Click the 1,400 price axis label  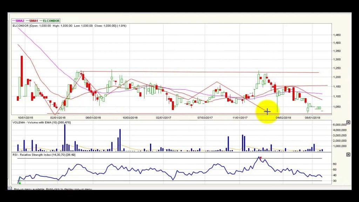click(x=337, y=43)
